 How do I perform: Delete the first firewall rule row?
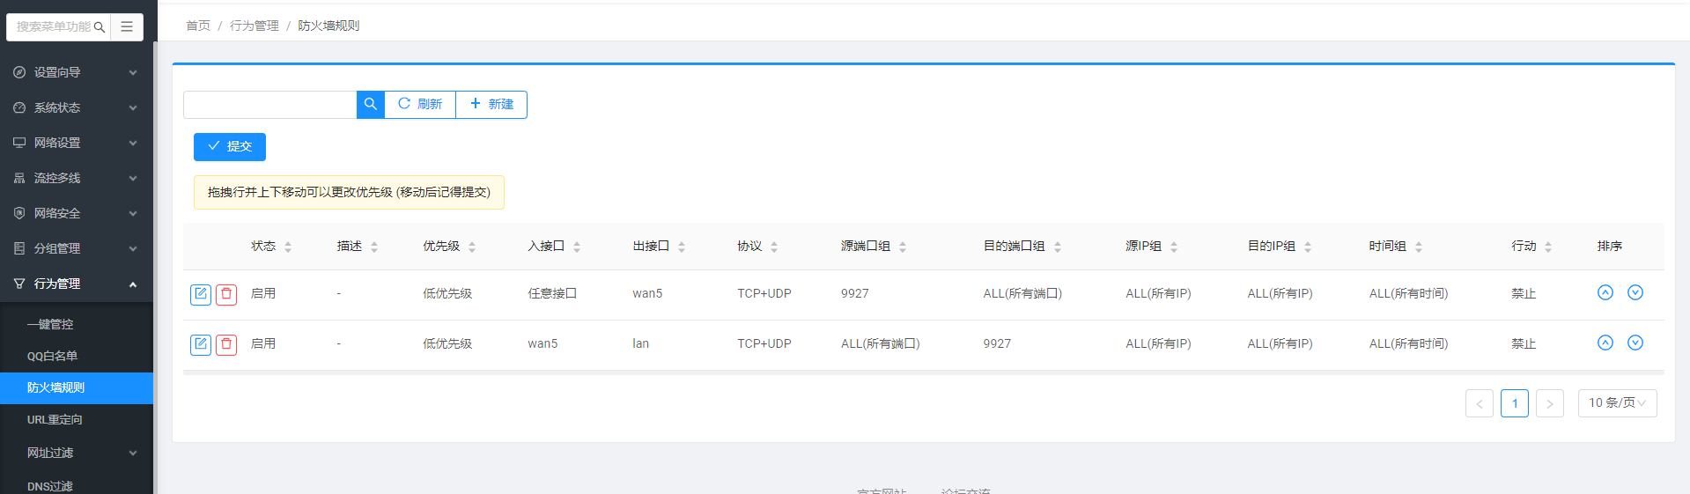[x=226, y=294]
